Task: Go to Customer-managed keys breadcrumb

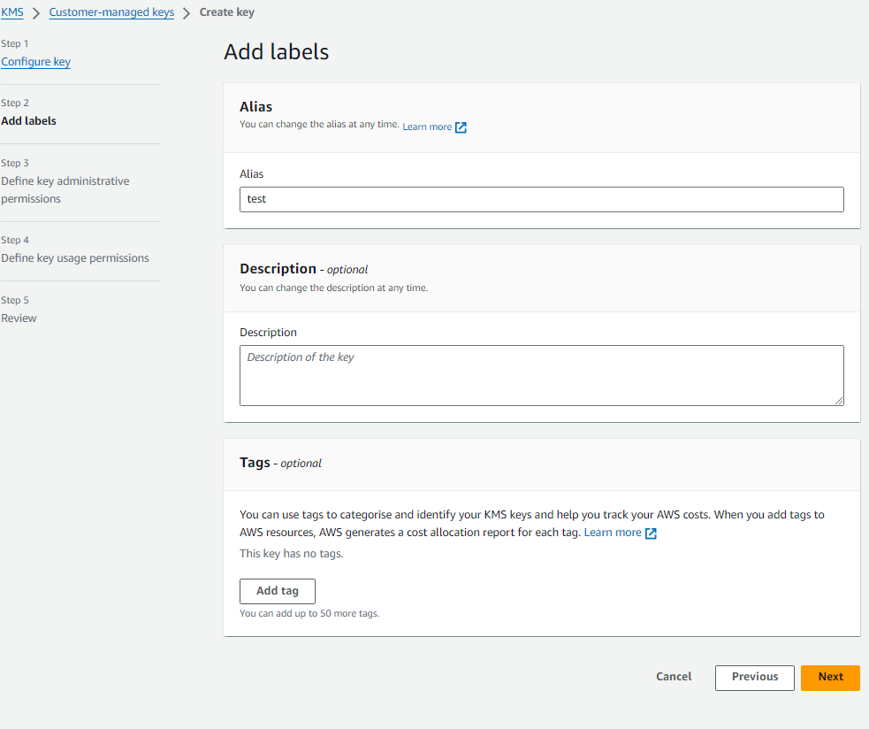Action: click(x=111, y=12)
